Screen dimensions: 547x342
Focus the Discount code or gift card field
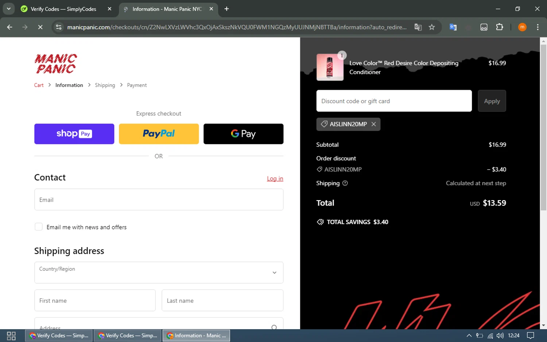point(394,101)
